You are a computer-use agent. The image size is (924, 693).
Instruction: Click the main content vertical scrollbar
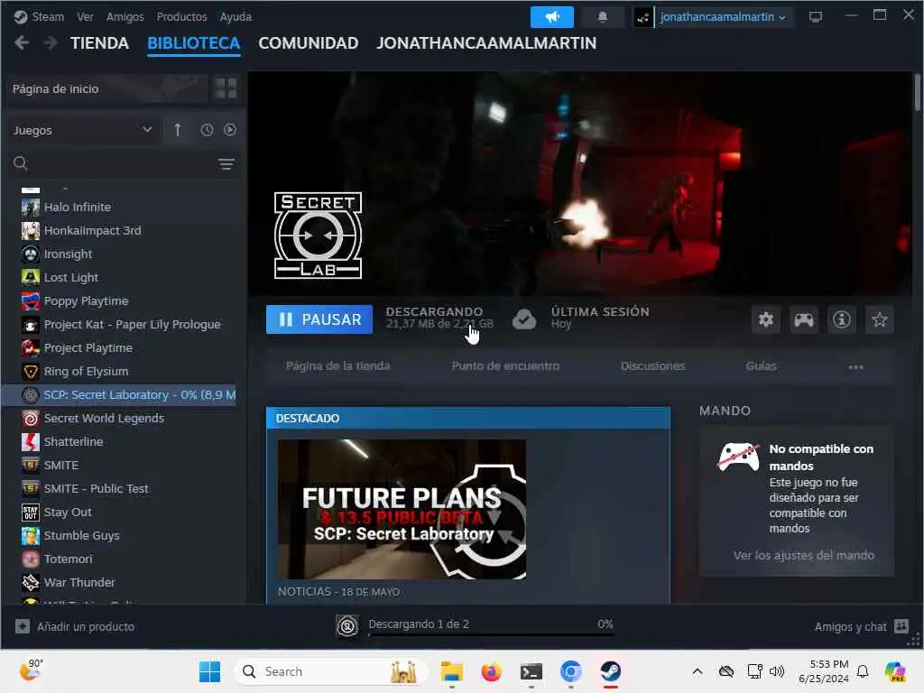917,91
